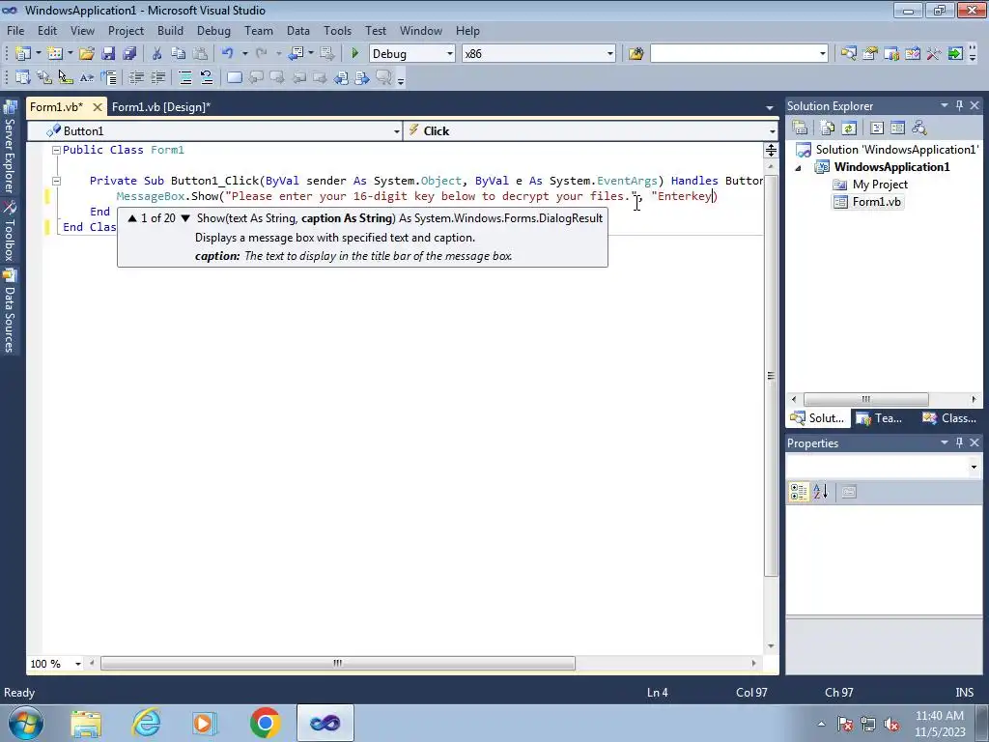Click the Save All icon
The width and height of the screenshot is (989, 742).
coord(129,54)
